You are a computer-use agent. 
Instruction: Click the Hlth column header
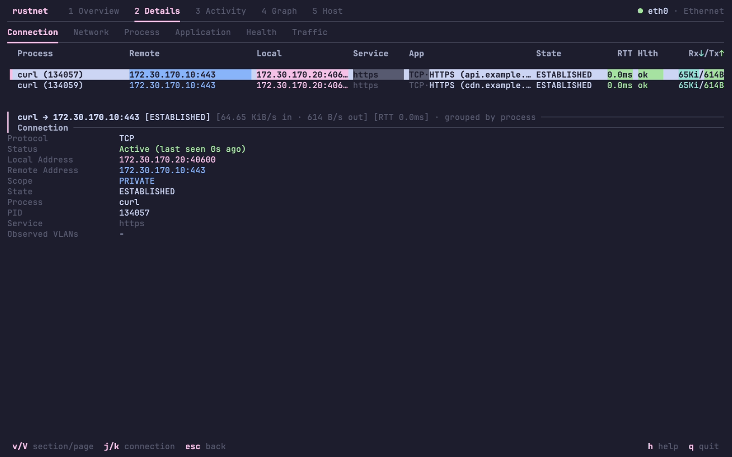click(648, 53)
